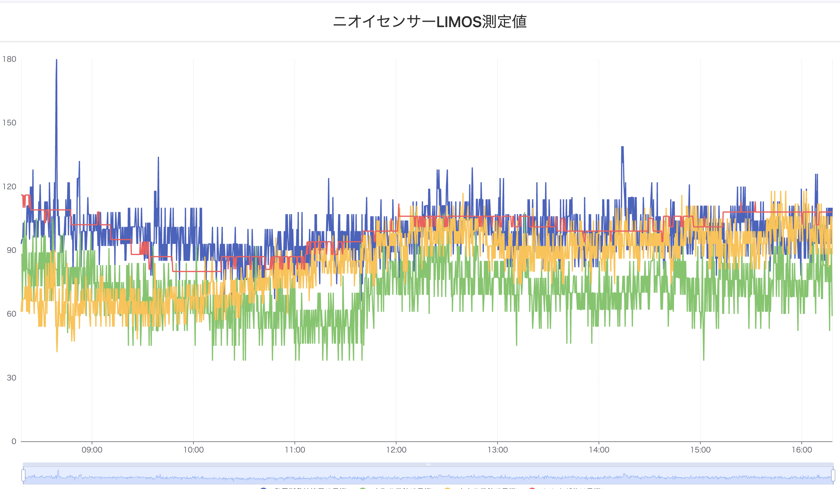840x489 pixels.
Task: Click inside the data zoom overview strip
Action: [x=428, y=475]
